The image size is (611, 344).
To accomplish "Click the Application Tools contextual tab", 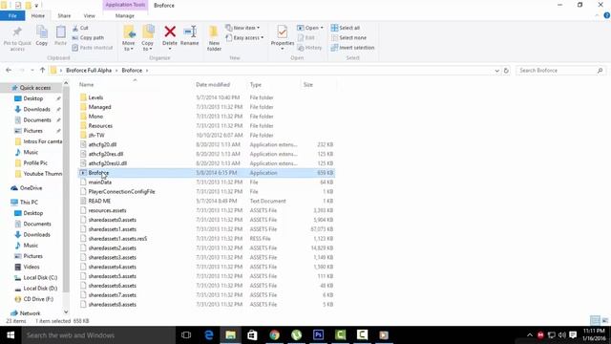I will point(125,5).
